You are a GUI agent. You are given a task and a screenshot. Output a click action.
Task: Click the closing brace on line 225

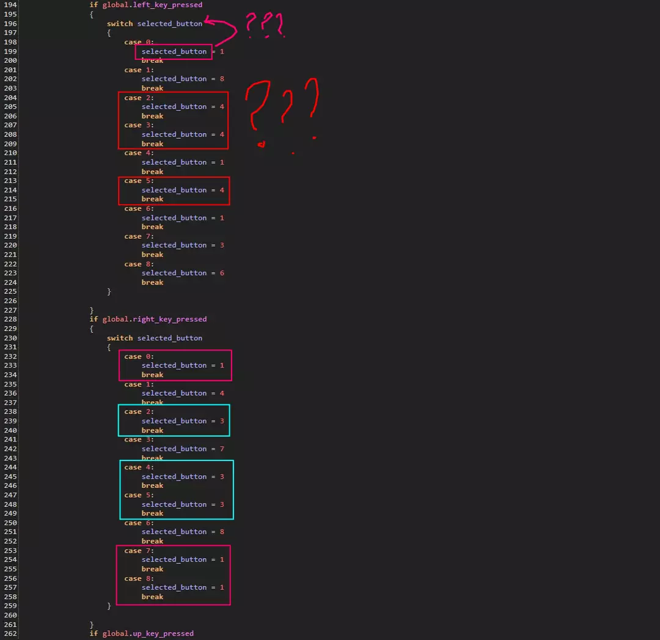coord(109,291)
